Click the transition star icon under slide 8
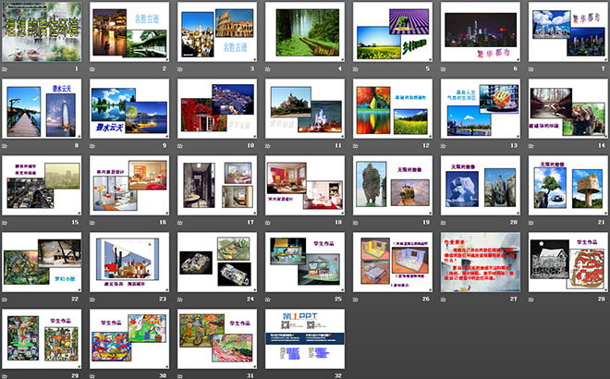610x379 pixels. point(6,146)
